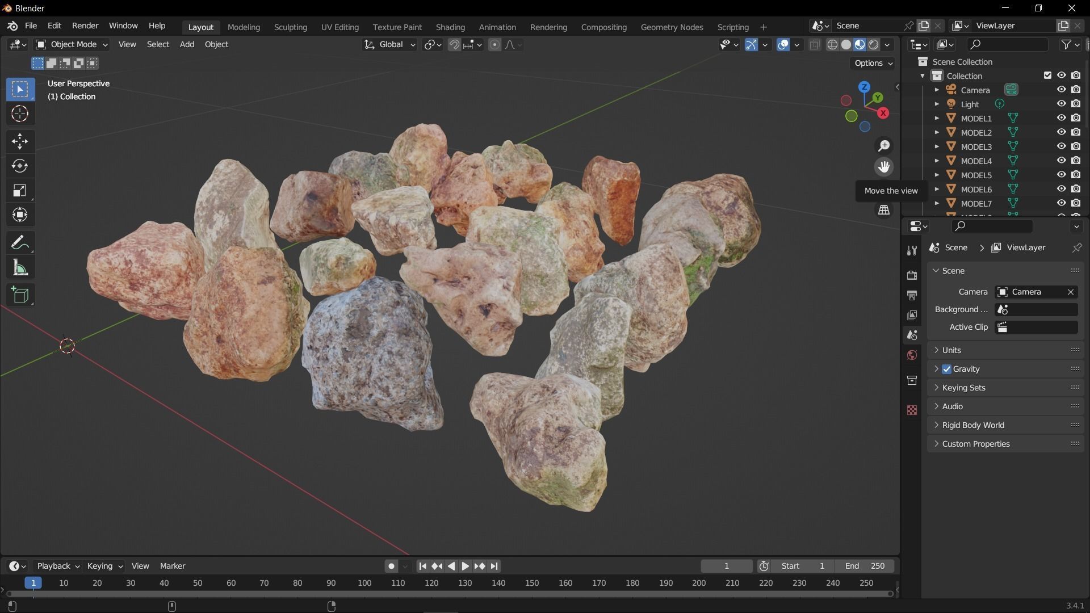Toggle viewport overlays display
Screen dimensions: 1090x613
(x=783, y=45)
